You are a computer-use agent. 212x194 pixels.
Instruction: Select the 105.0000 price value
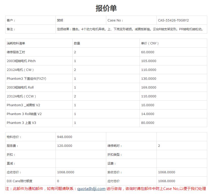click(149, 61)
